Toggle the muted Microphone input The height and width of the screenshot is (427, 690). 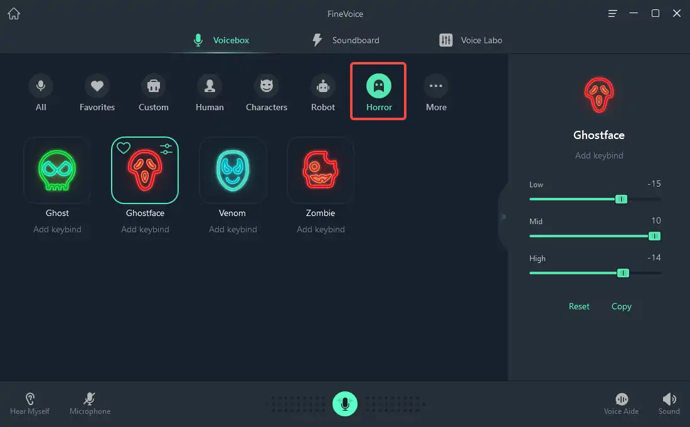90,404
